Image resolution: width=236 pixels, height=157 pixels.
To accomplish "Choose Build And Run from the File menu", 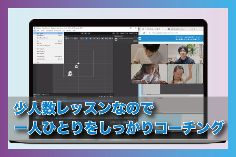I will (x=48, y=59).
